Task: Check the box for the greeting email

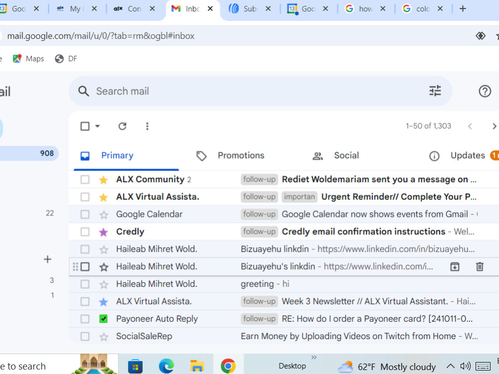Action: tap(85, 284)
